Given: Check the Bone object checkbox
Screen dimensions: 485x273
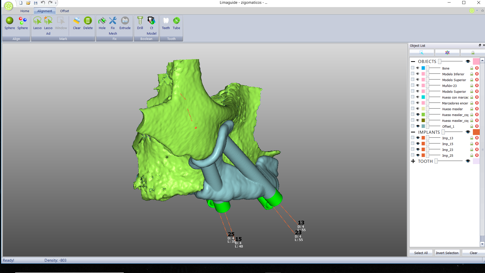Looking at the screenshot, I should (x=413, y=68).
